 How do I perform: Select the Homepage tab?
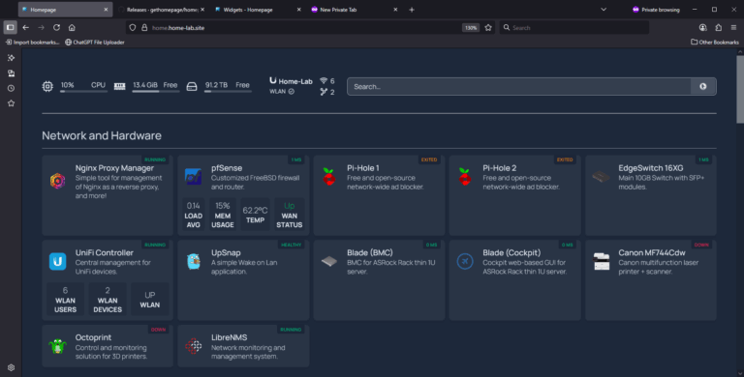(65, 10)
